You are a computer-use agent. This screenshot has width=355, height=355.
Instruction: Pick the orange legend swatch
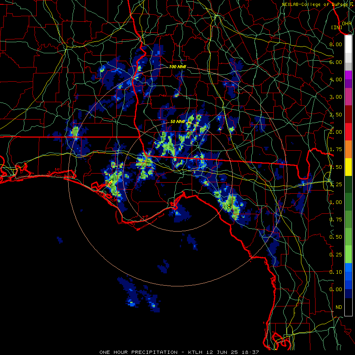point(348,149)
